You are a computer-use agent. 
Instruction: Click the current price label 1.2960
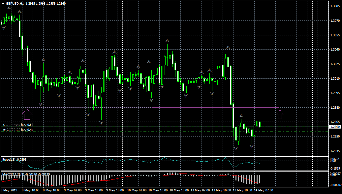click(335, 127)
